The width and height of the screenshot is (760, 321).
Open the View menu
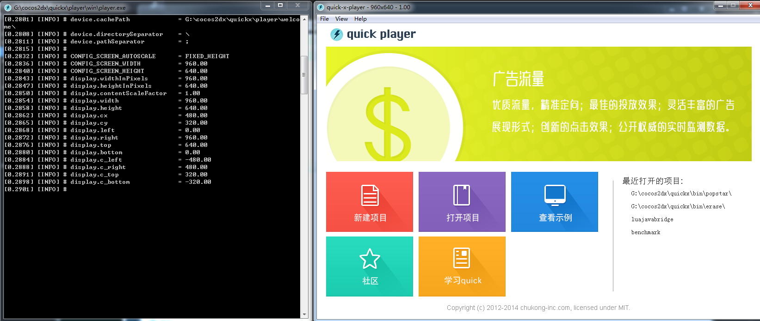click(x=341, y=19)
